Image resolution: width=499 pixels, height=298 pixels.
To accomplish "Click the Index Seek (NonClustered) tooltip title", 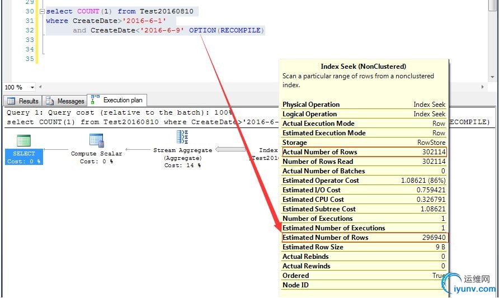I will pos(363,67).
